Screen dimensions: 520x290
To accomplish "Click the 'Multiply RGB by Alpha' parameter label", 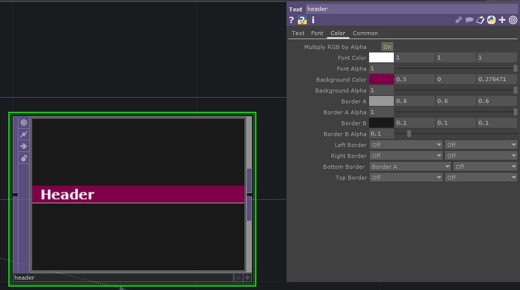I will [x=335, y=47].
